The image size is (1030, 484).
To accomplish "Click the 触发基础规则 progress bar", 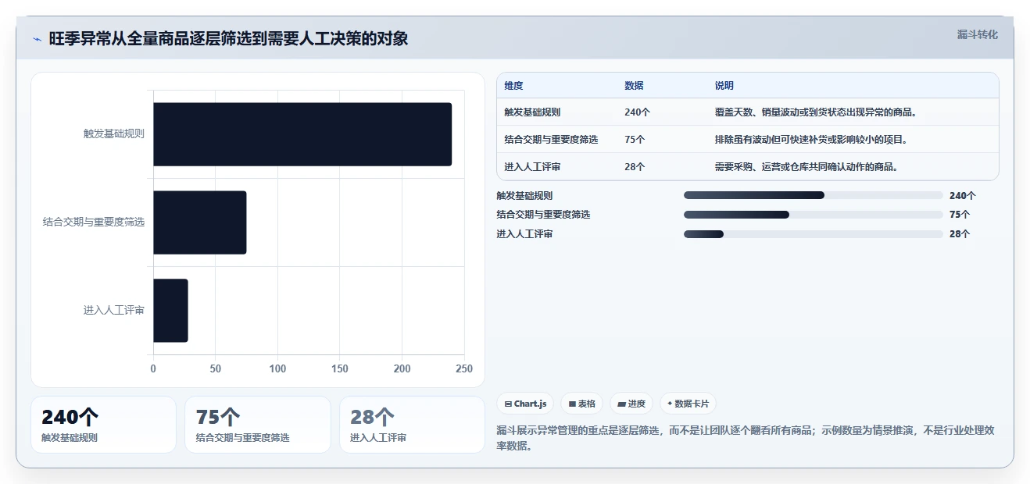I will click(813, 195).
